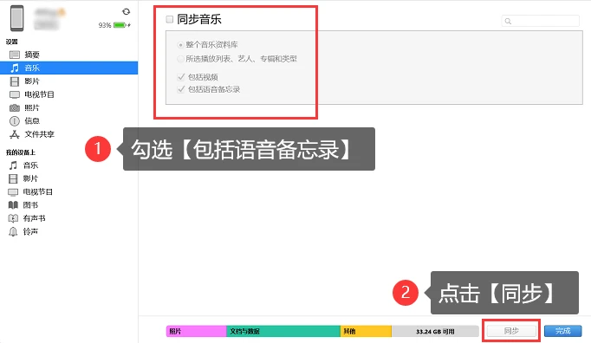Open the 照片 camera icon item
Screen dimensions: 591x343
tap(15, 108)
